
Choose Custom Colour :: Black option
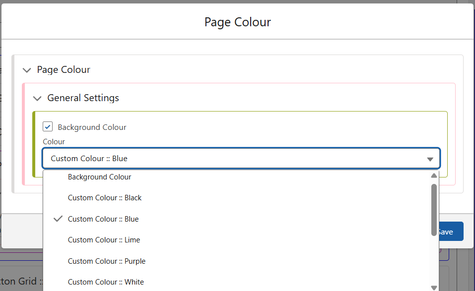coord(105,198)
